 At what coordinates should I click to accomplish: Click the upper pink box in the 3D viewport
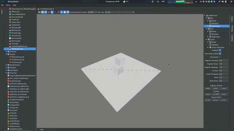(x=120, y=61)
